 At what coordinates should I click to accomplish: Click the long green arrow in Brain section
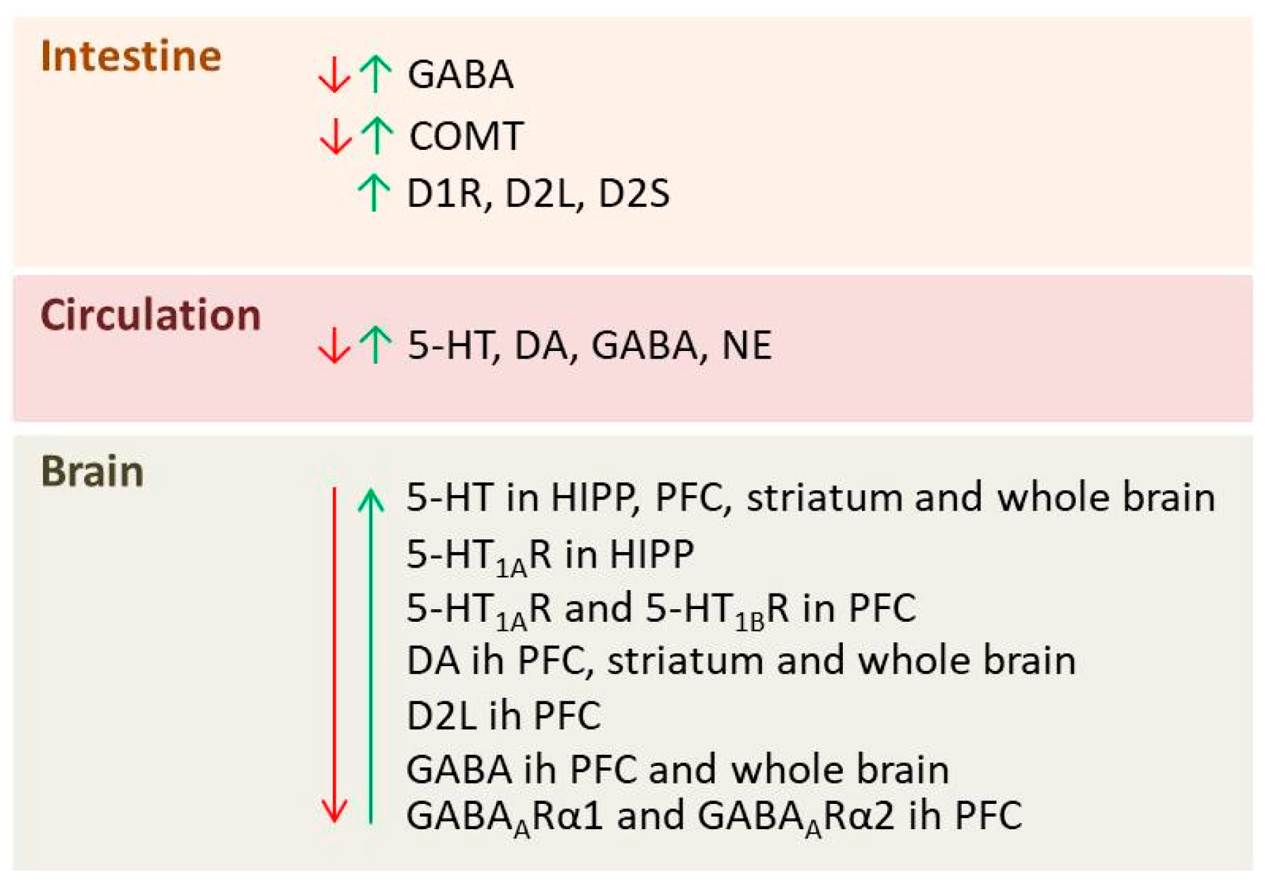point(371,654)
